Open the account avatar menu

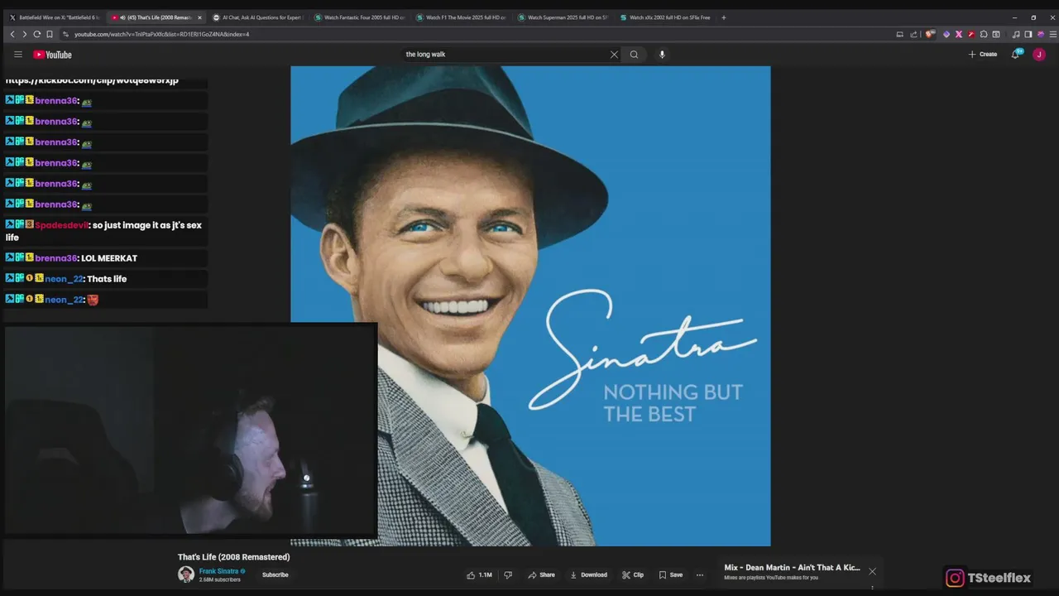[x=1039, y=55]
